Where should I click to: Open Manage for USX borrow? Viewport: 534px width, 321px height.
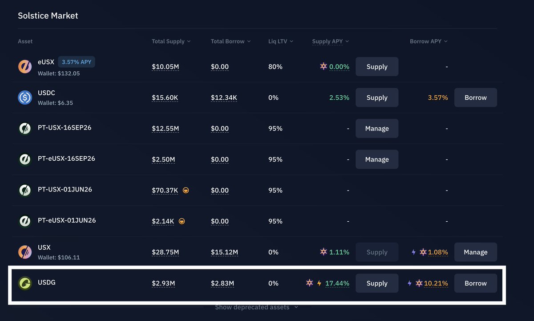point(476,252)
